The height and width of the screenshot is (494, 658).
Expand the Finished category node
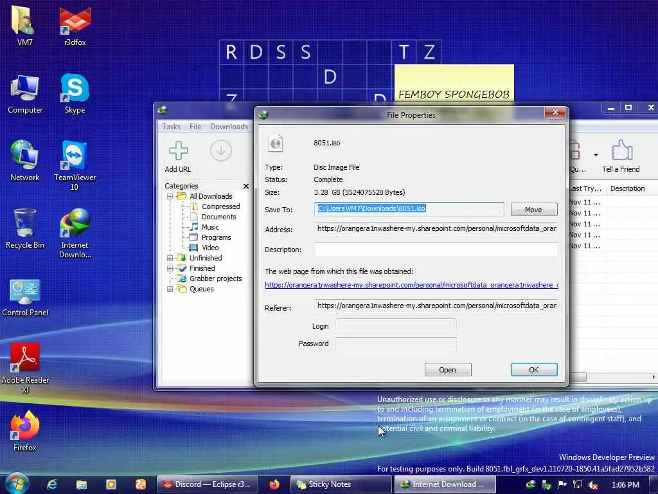tap(170, 268)
